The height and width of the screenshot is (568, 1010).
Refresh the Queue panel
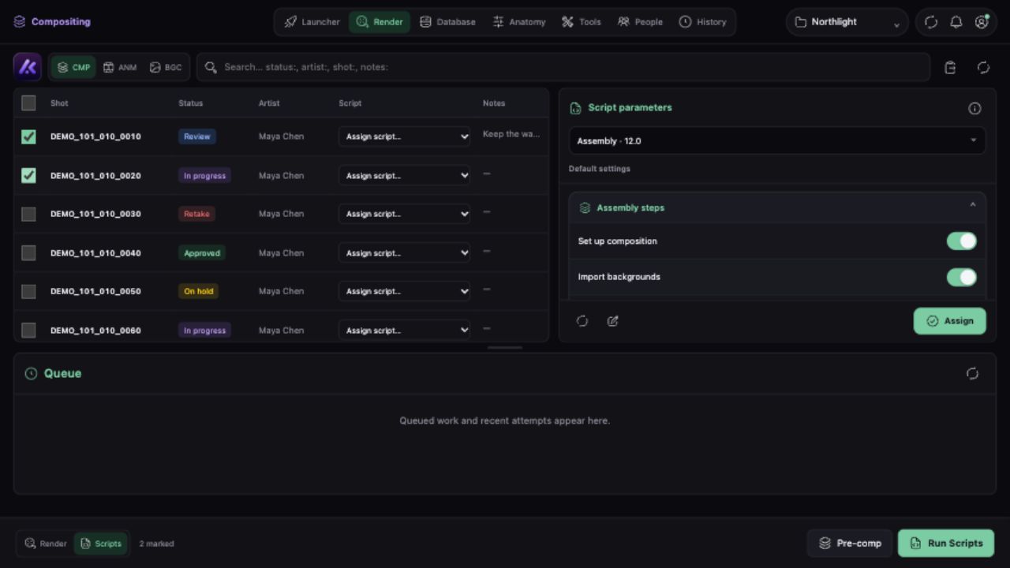972,374
